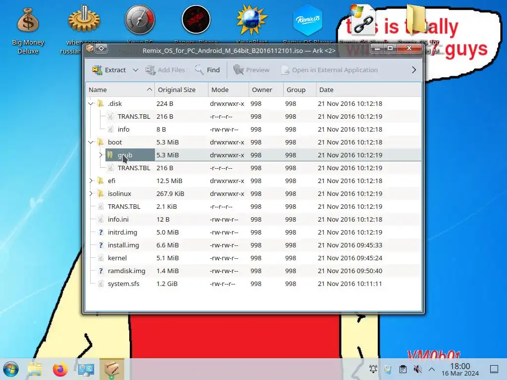This screenshot has width=507, height=380.
Task: Open the Find tool
Action: (207, 70)
